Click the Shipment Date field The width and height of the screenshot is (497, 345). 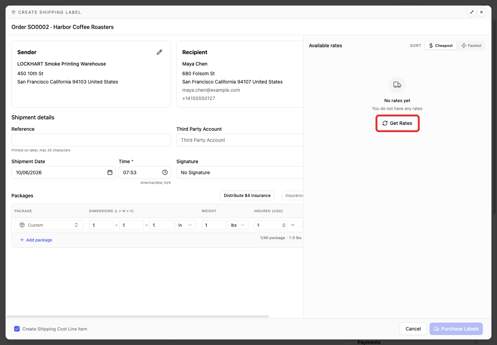(x=64, y=172)
